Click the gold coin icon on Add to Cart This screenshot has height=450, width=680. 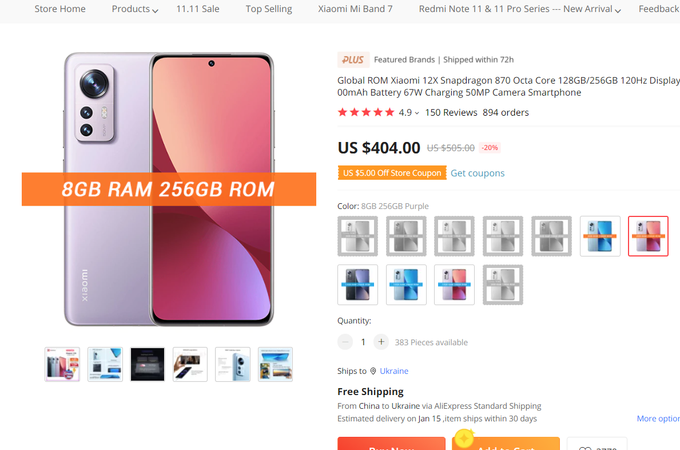(464, 439)
